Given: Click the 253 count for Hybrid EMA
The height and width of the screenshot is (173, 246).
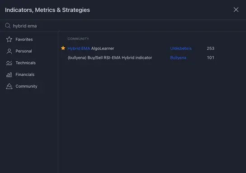Looking at the screenshot, I should click(211, 49).
